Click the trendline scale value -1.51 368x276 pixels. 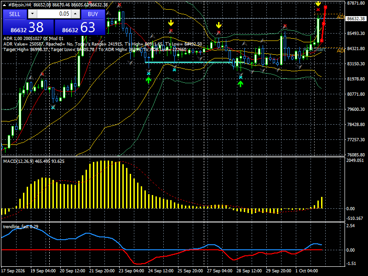(x=351, y=264)
